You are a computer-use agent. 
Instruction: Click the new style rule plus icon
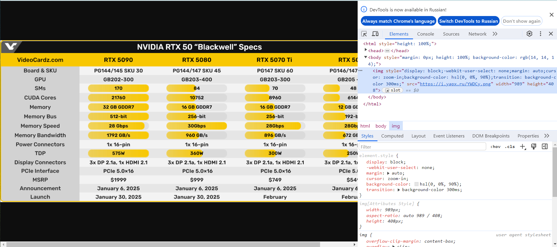point(523,147)
